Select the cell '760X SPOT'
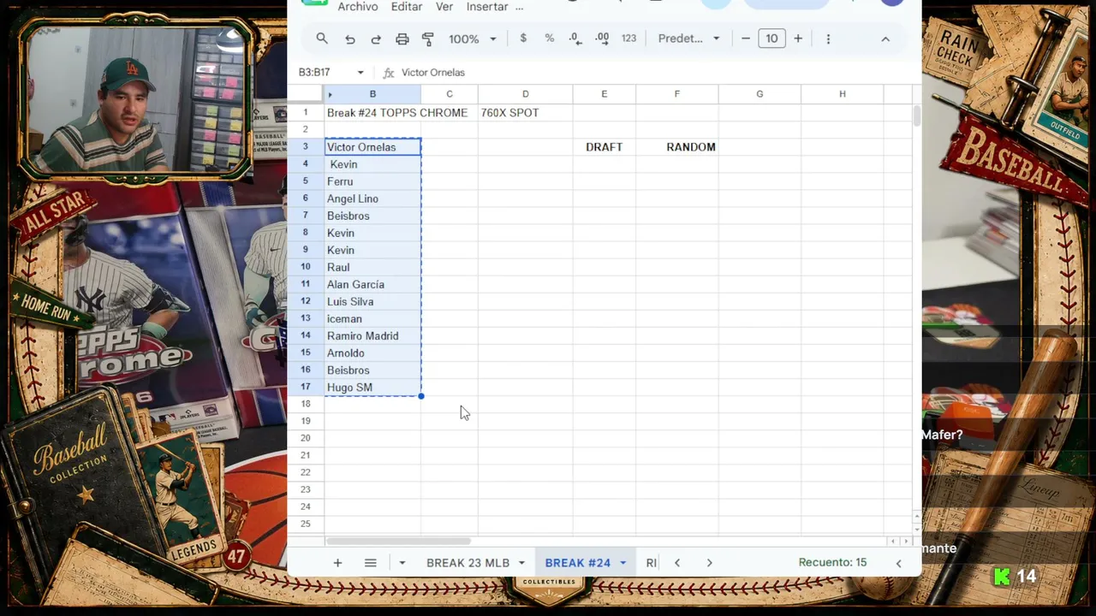This screenshot has height=616, width=1096. (526, 113)
